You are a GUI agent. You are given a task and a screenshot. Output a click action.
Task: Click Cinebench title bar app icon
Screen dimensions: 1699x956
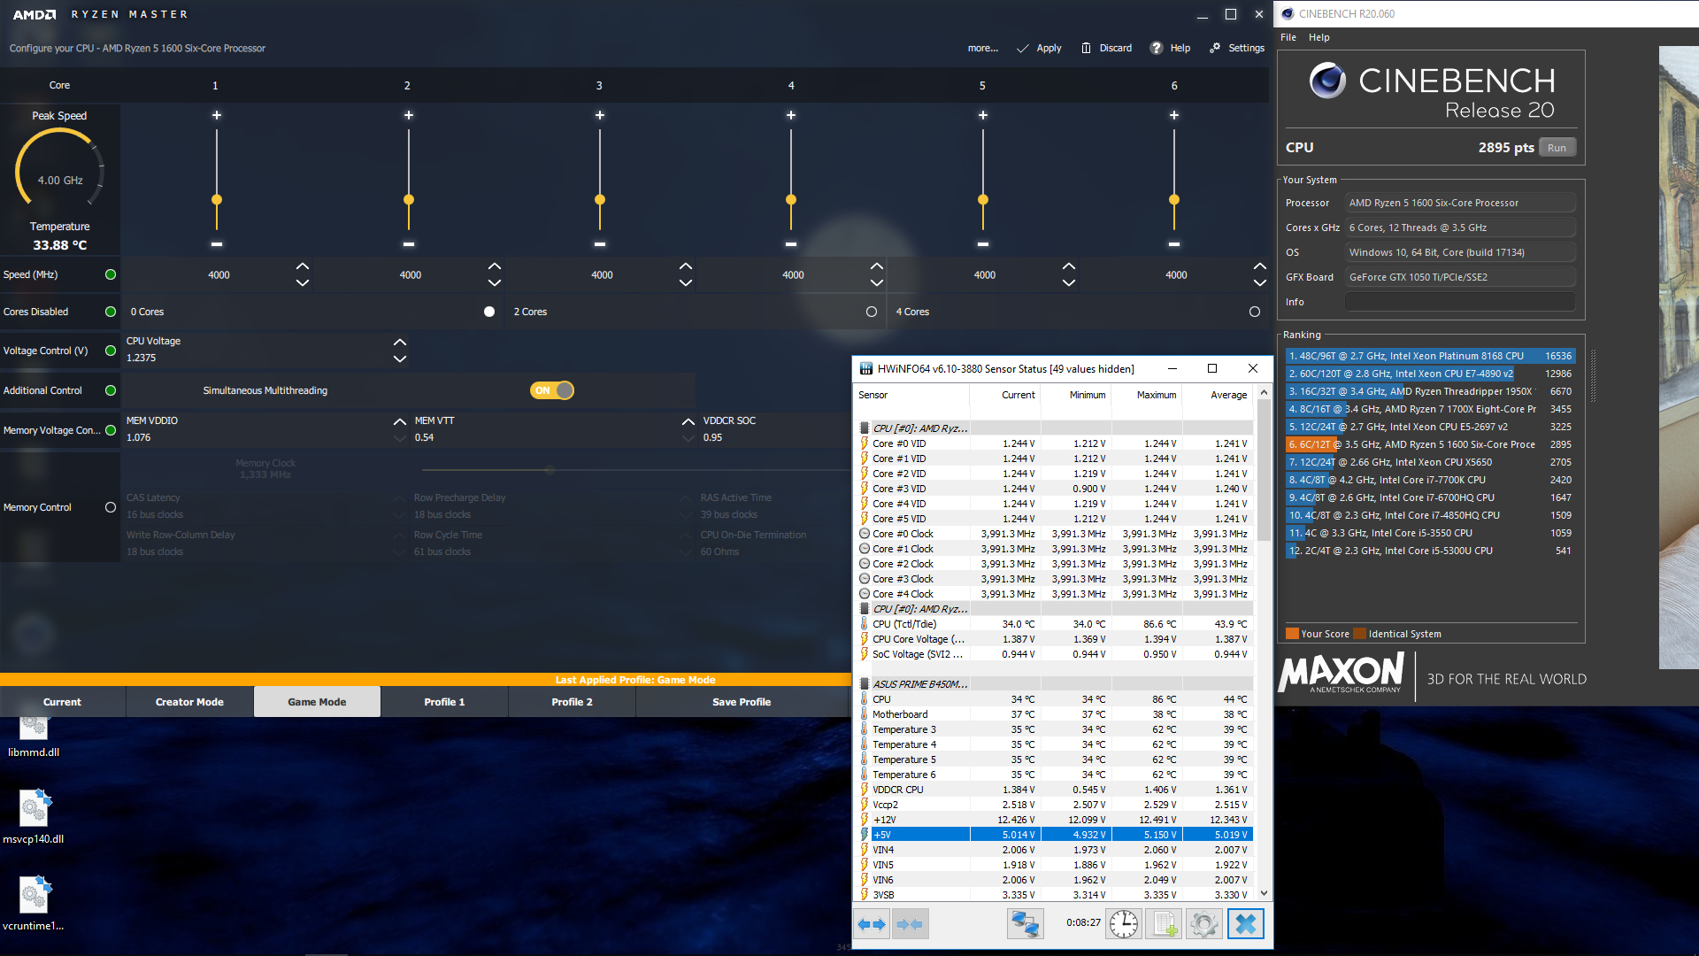pyautogui.click(x=1288, y=13)
